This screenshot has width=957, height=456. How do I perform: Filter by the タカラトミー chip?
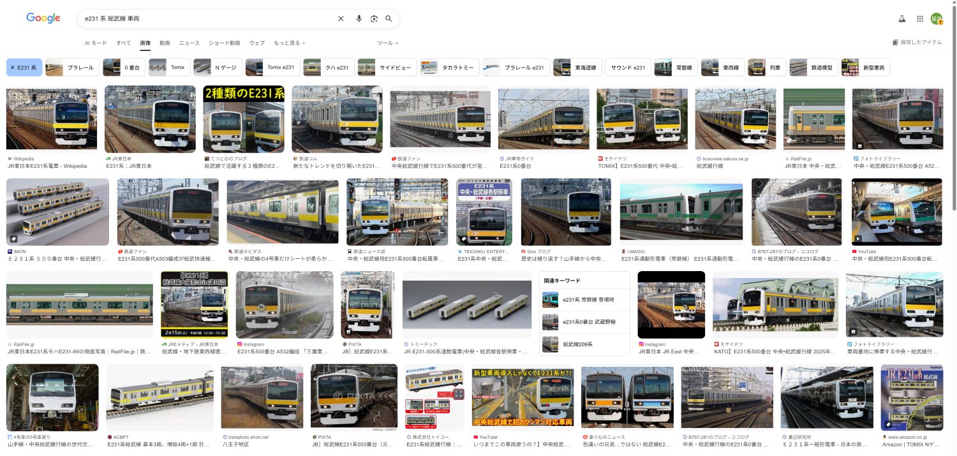(449, 67)
